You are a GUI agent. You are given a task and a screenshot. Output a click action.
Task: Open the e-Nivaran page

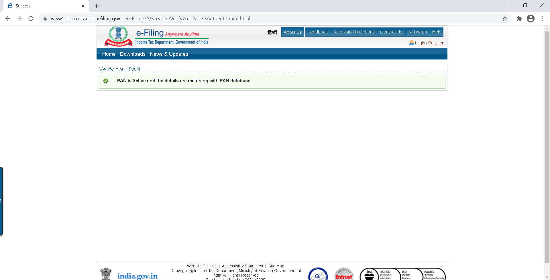pos(417,32)
